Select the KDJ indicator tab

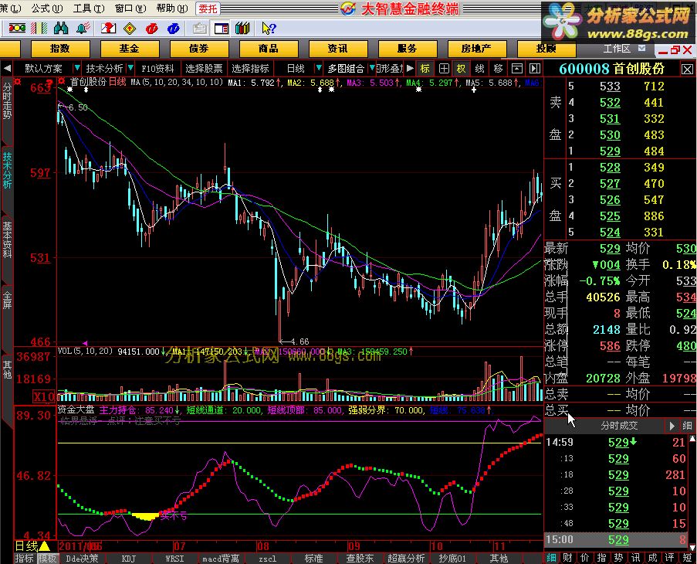click(x=129, y=559)
